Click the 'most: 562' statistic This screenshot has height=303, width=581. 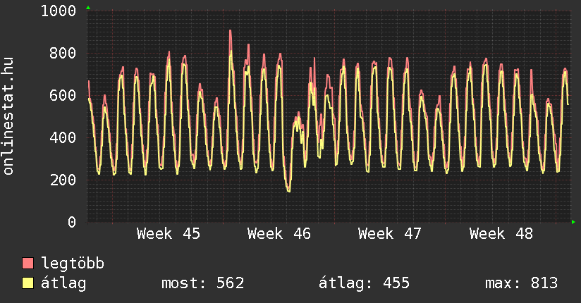coord(202,283)
